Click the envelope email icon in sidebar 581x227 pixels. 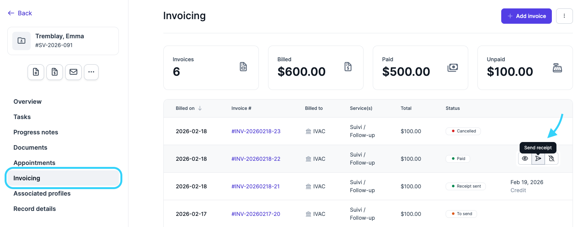pyautogui.click(x=73, y=72)
